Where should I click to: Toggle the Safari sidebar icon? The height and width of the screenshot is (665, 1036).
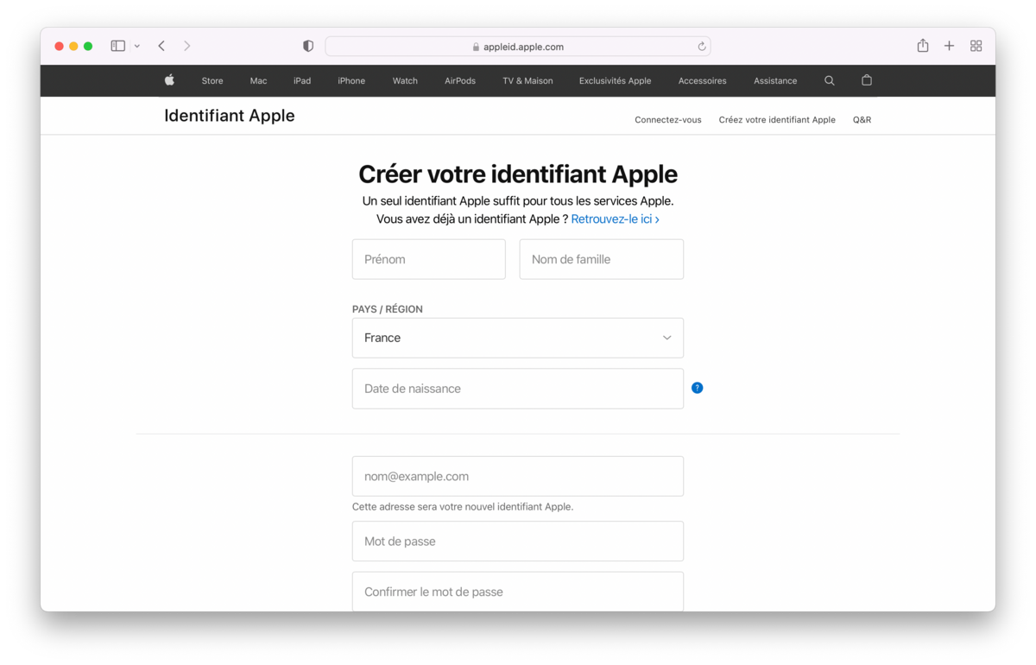click(118, 46)
